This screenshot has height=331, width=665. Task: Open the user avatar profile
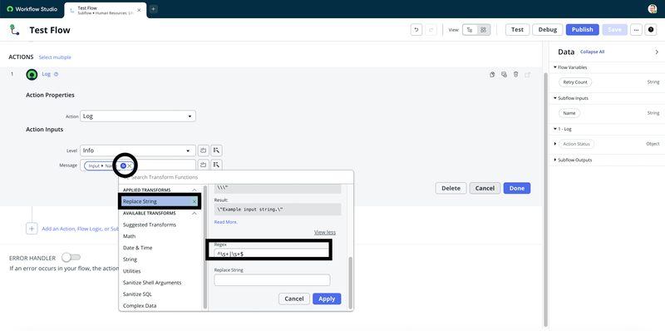pos(653,9)
